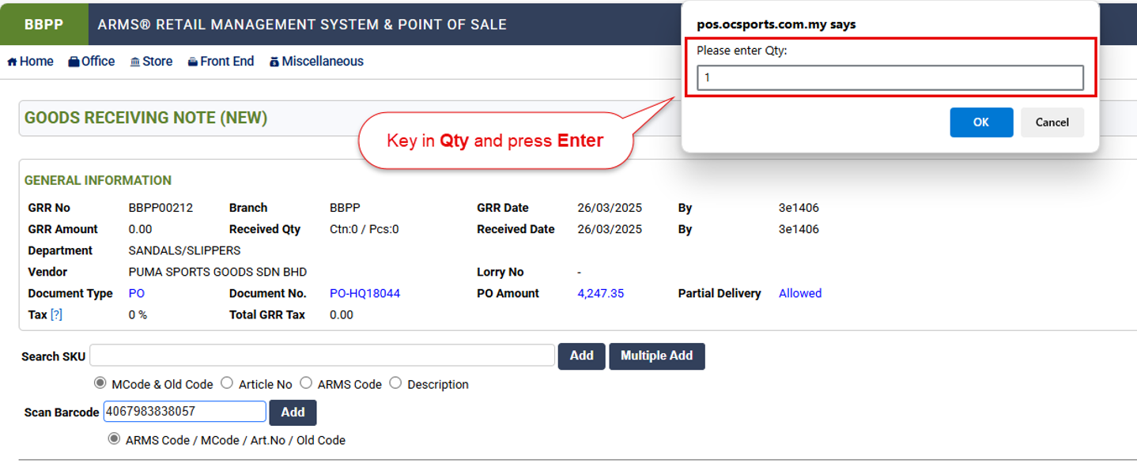The width and height of the screenshot is (1137, 463).
Task: Select the MCode & Old Code radio
Action: click(x=100, y=383)
